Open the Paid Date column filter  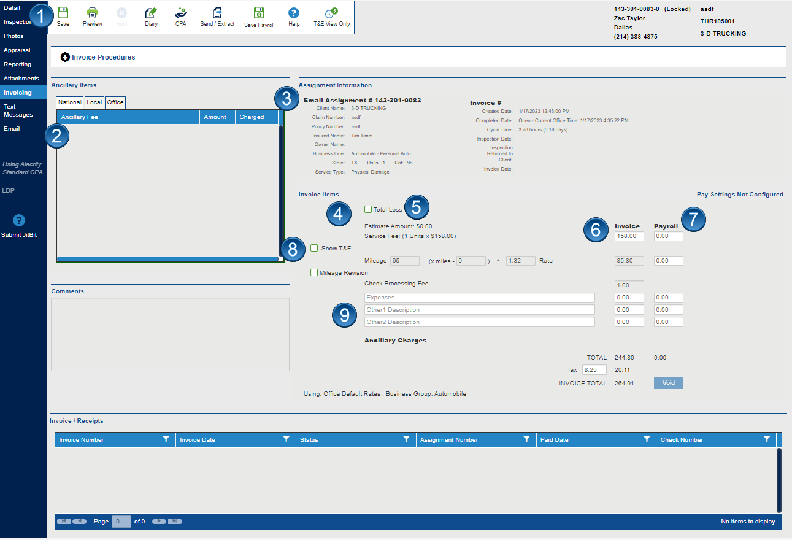click(x=647, y=439)
